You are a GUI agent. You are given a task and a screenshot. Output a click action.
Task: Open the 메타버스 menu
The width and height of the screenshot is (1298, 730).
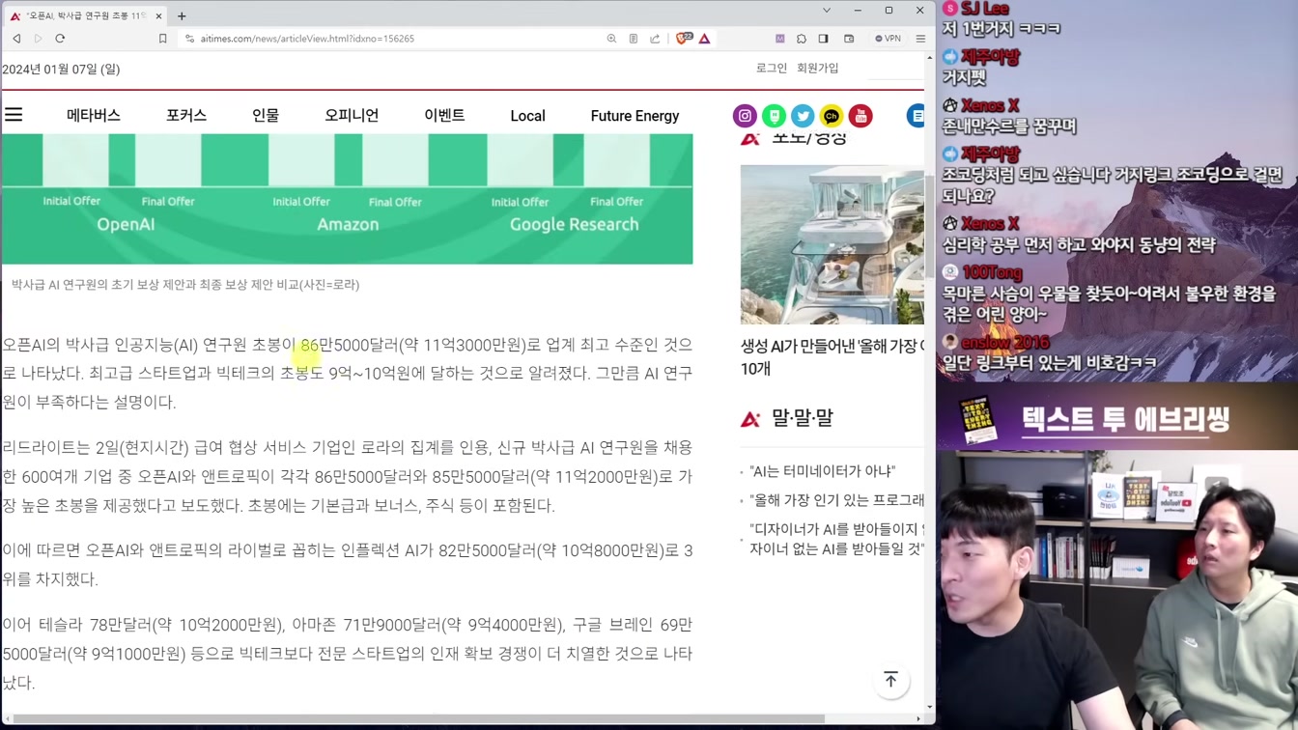coord(94,115)
